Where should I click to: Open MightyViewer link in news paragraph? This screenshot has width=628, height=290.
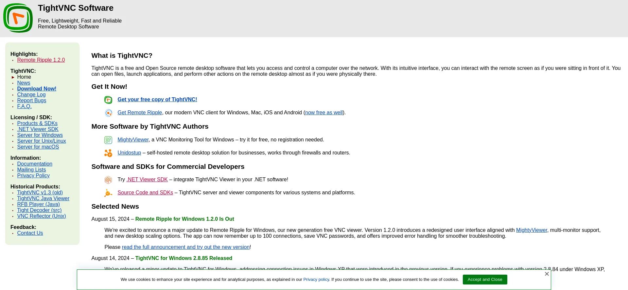[x=532, y=230]
